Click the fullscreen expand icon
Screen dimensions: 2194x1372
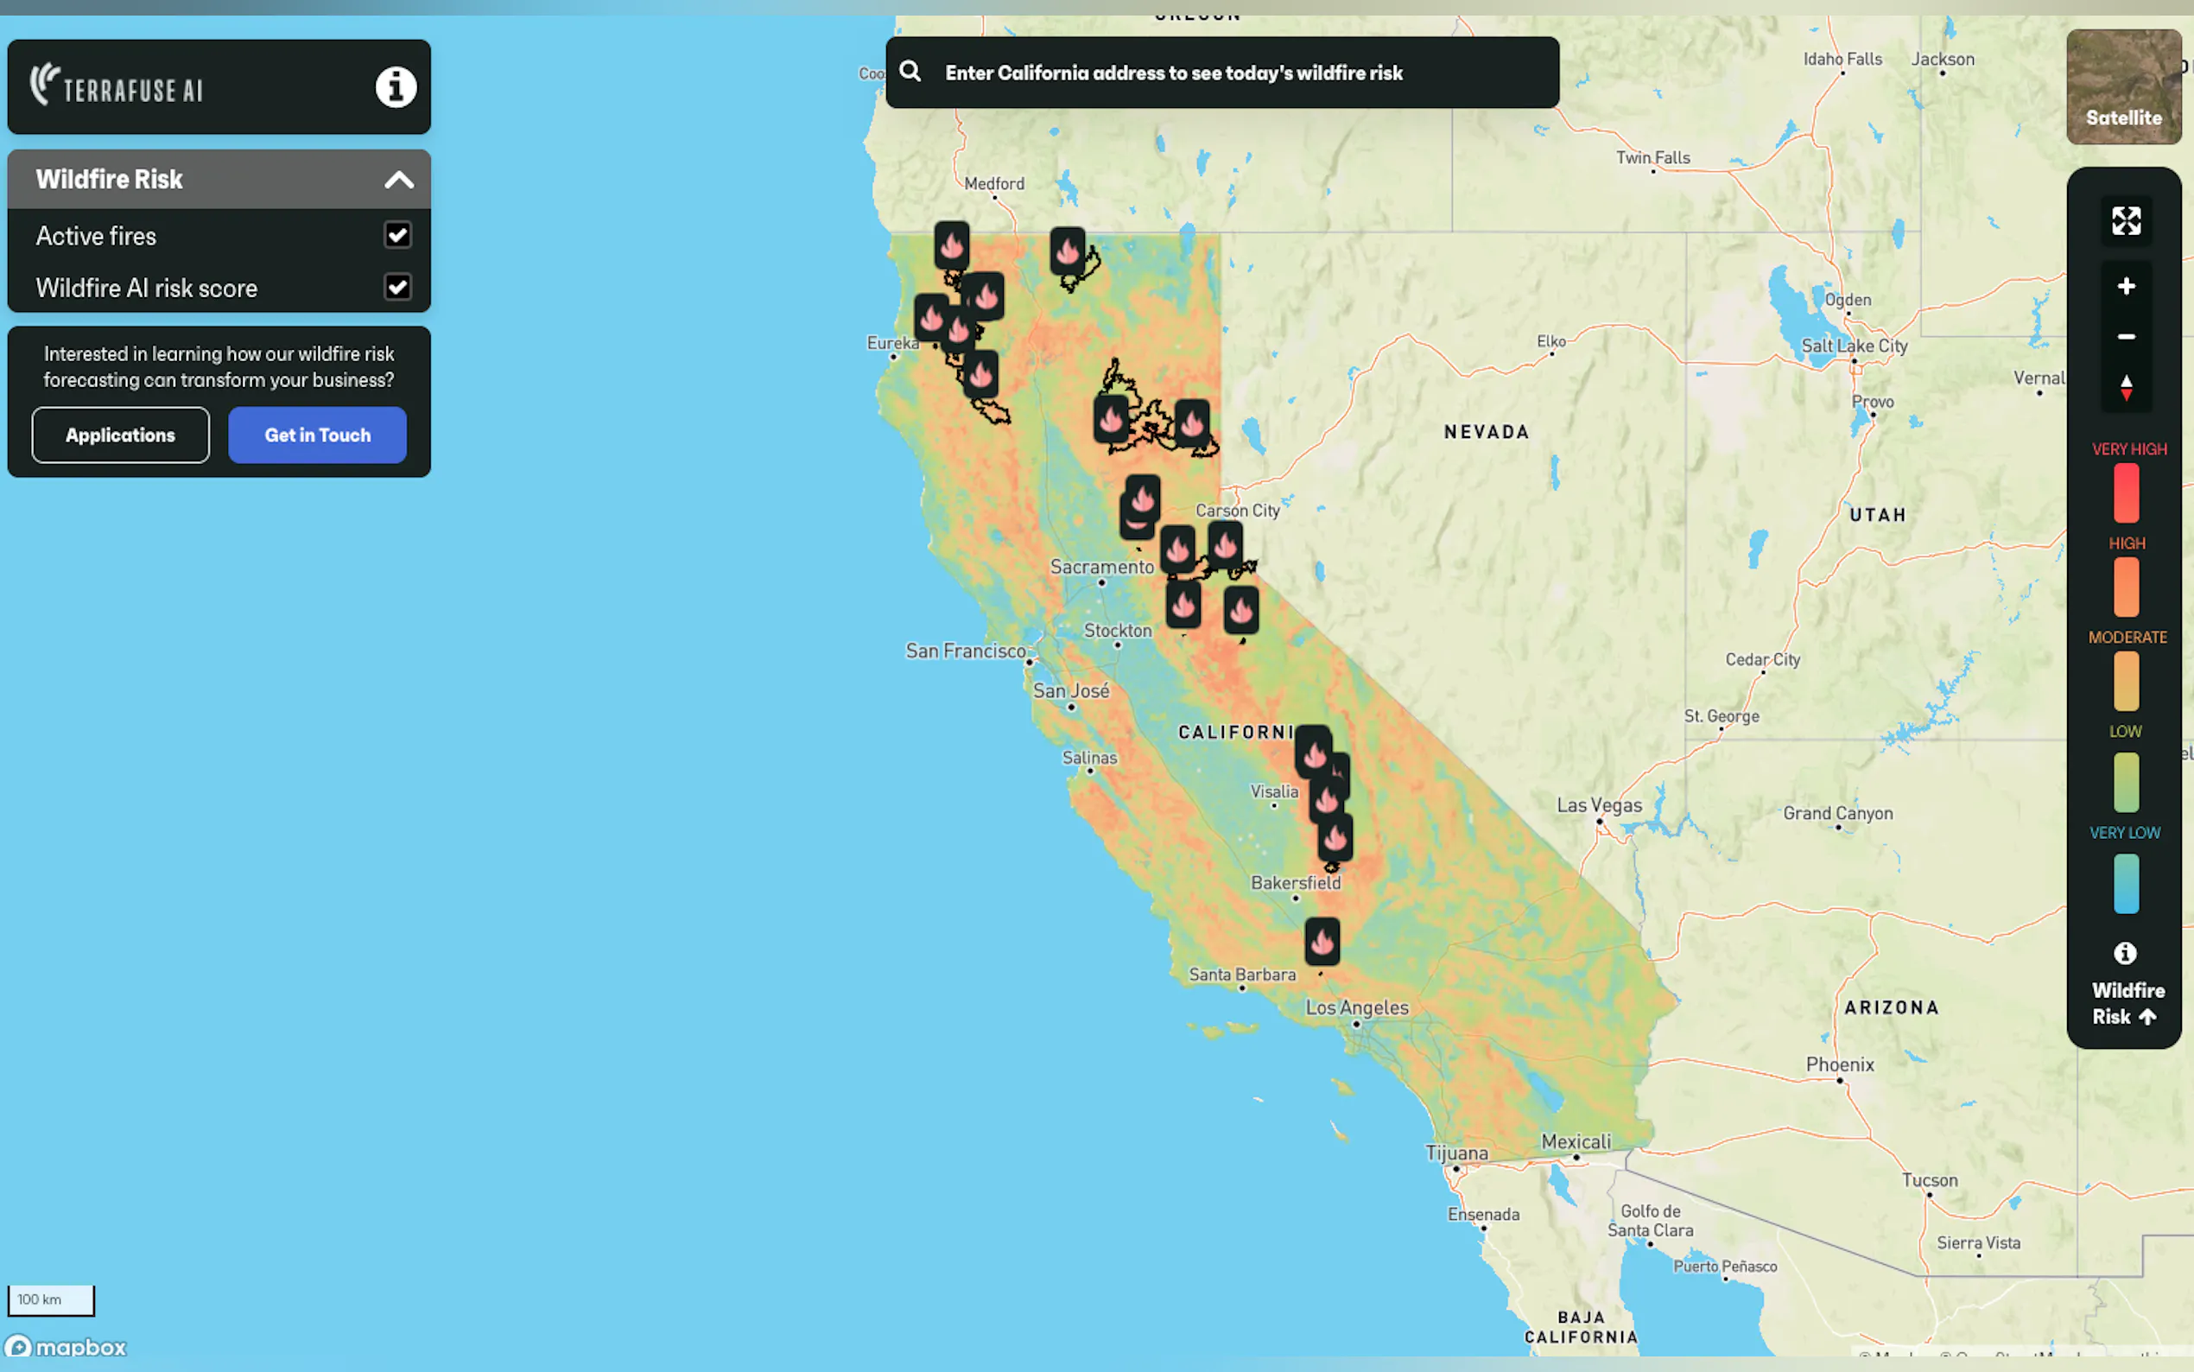coord(2125,220)
